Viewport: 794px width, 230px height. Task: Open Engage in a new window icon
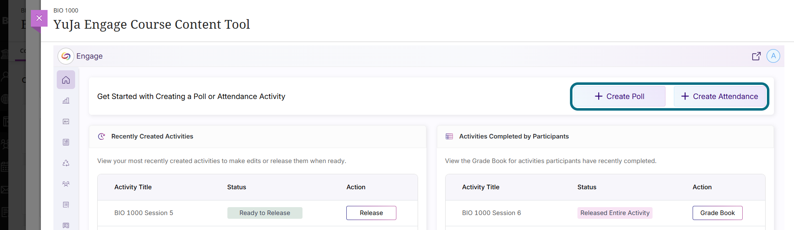click(756, 56)
